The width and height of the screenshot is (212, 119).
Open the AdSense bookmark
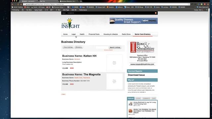tap(119, 7)
